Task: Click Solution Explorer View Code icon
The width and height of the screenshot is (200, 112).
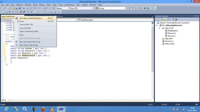Action: [169, 19]
